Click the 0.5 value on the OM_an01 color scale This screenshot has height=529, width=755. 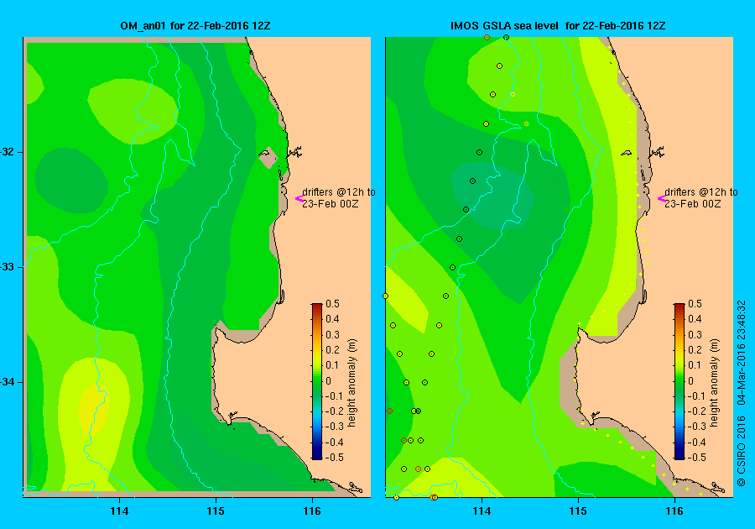coord(333,303)
